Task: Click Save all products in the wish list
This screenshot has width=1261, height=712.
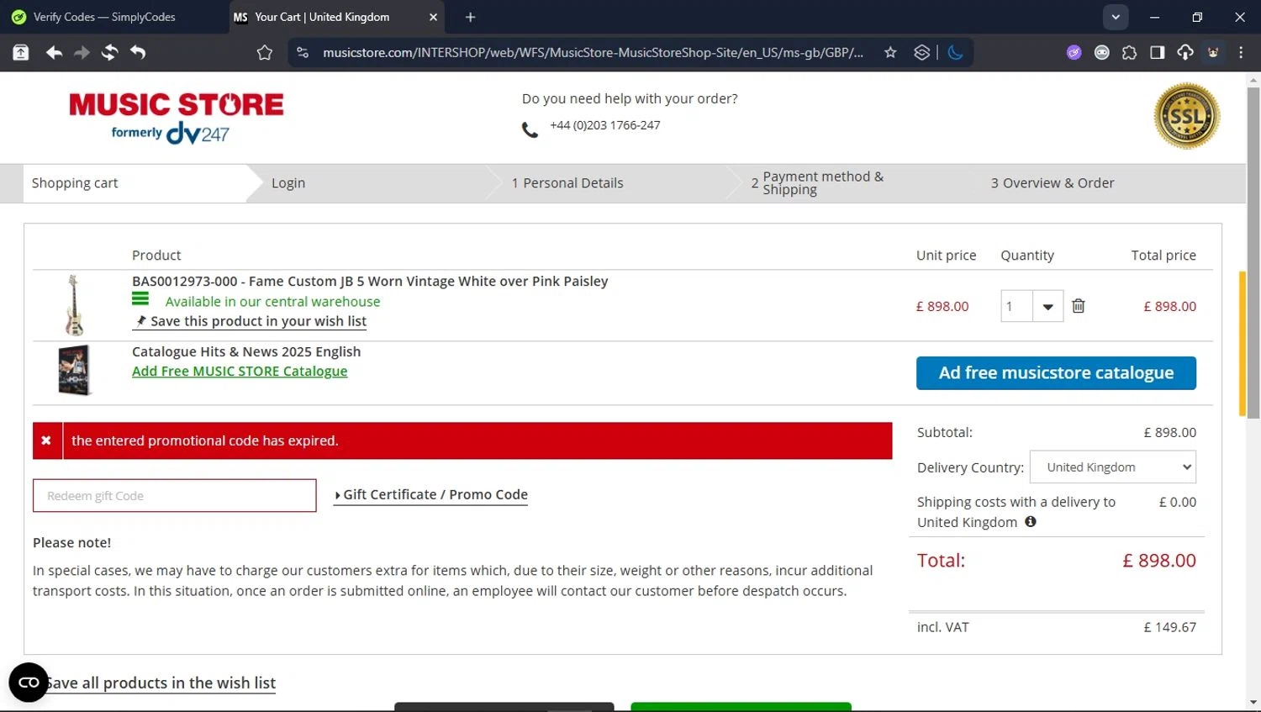Action: 160,683
